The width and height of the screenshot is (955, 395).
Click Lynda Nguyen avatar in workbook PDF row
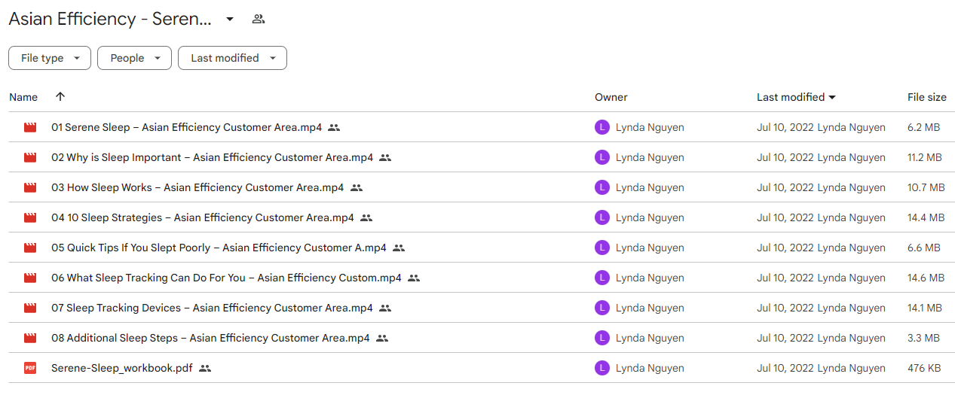(601, 369)
